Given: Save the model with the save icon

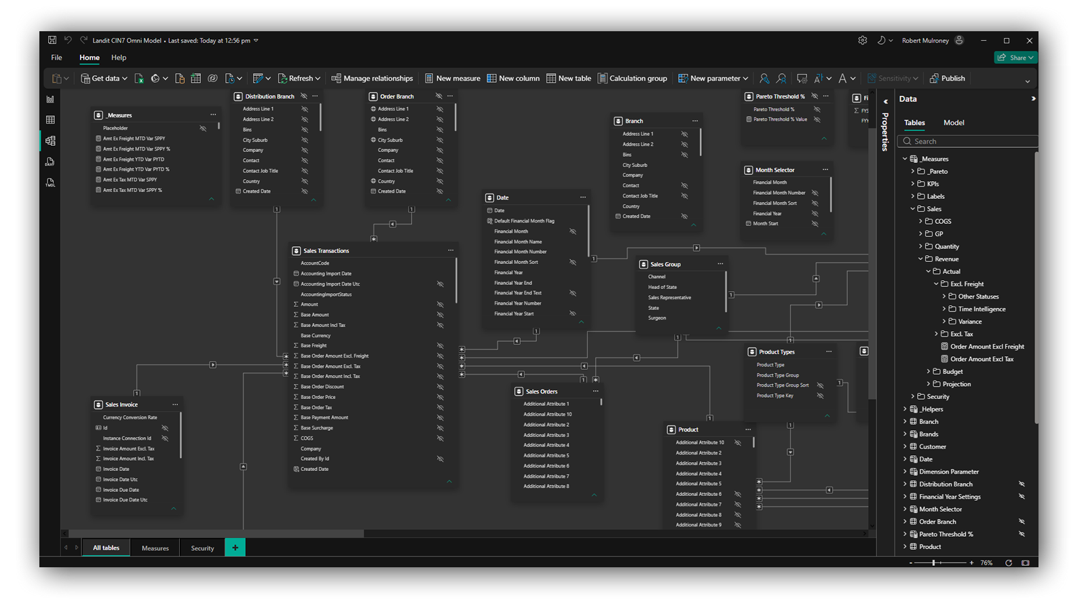Looking at the screenshot, I should pos(52,40).
